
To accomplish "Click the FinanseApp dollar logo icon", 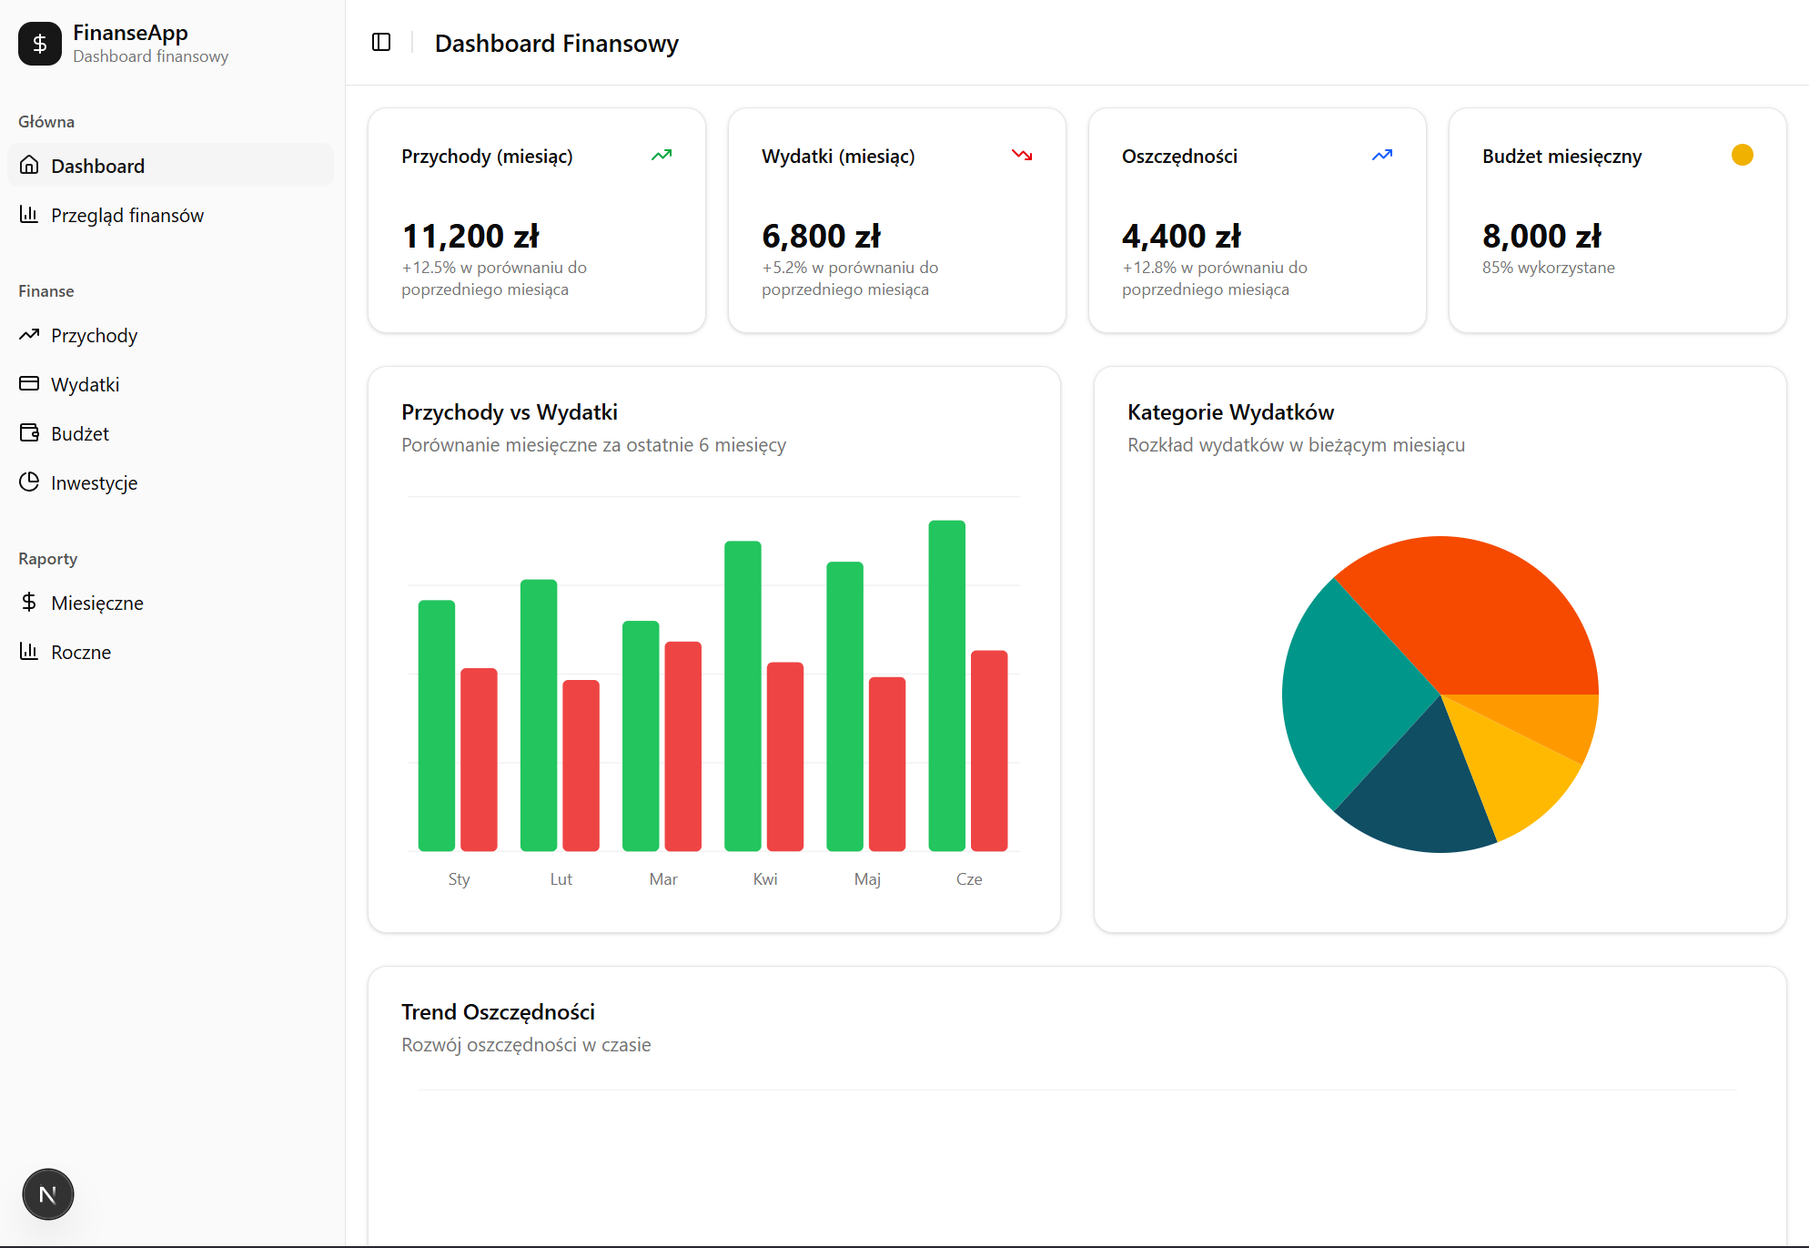I will click(39, 43).
